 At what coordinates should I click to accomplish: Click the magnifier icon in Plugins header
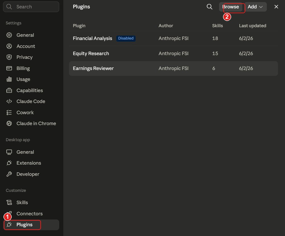click(x=209, y=7)
